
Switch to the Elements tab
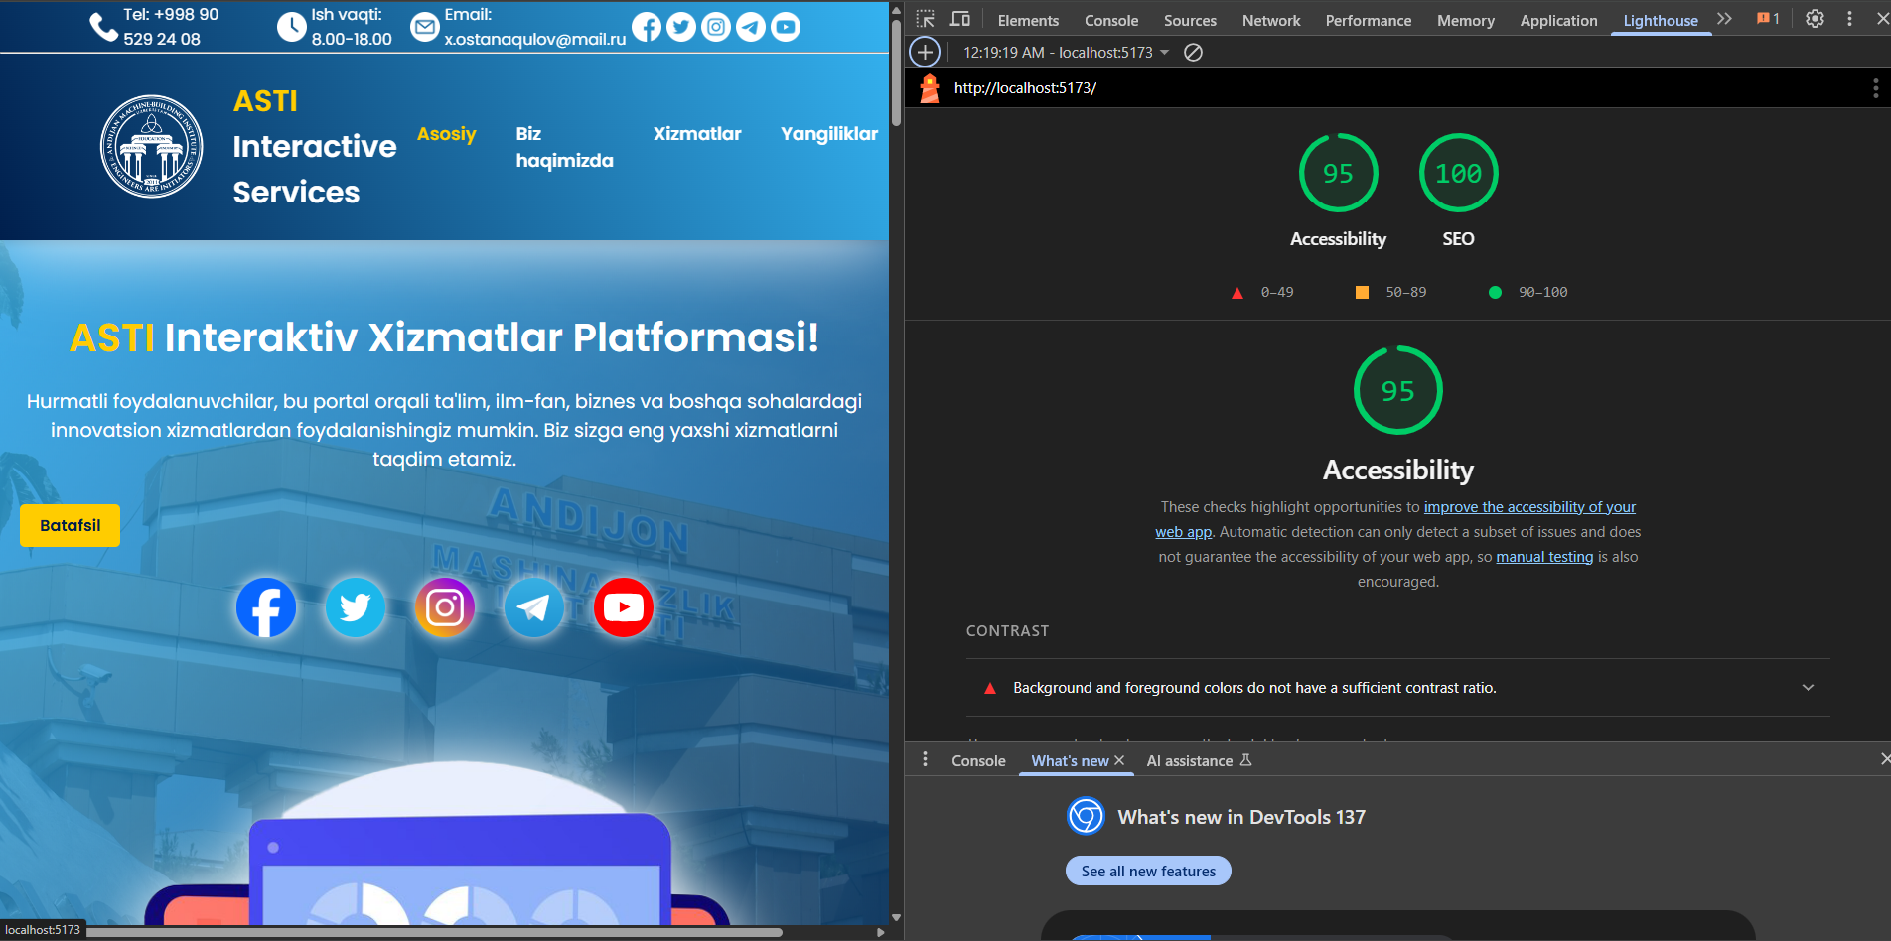1028,20
